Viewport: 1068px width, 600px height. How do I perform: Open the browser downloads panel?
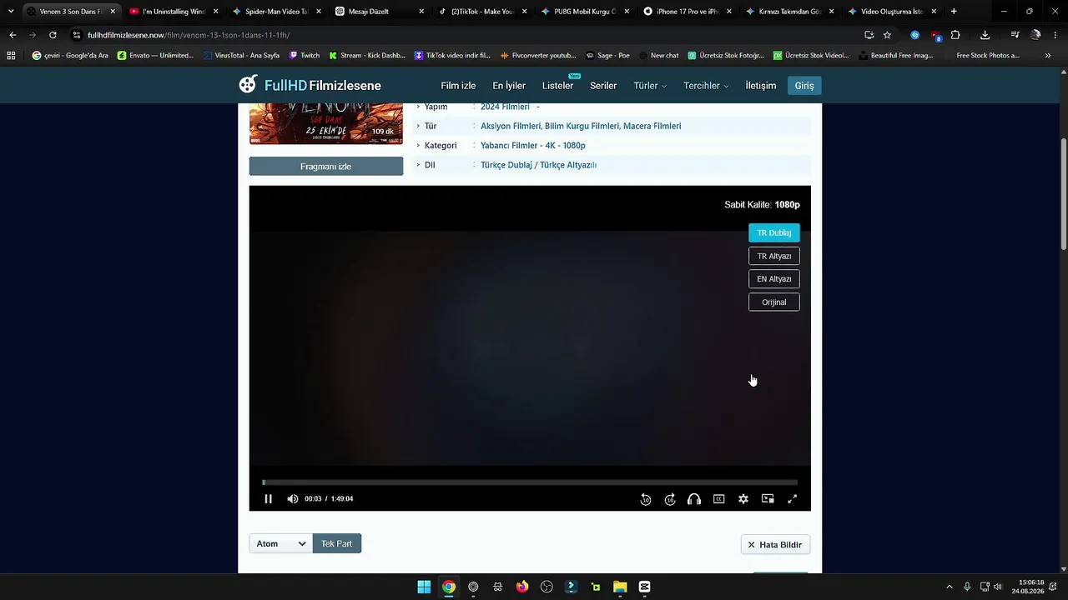(x=985, y=35)
